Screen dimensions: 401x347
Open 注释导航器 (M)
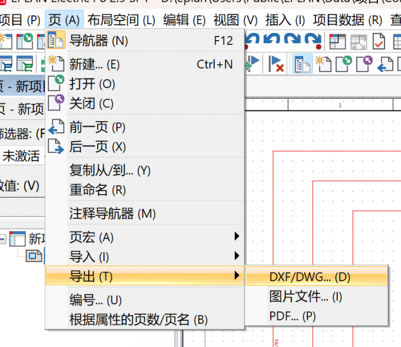point(144,214)
